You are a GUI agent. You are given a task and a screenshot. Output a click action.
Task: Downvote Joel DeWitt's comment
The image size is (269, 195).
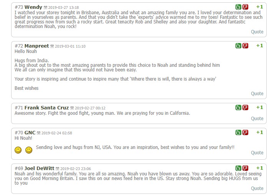point(246,168)
